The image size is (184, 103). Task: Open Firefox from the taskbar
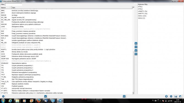[x=39, y=101]
